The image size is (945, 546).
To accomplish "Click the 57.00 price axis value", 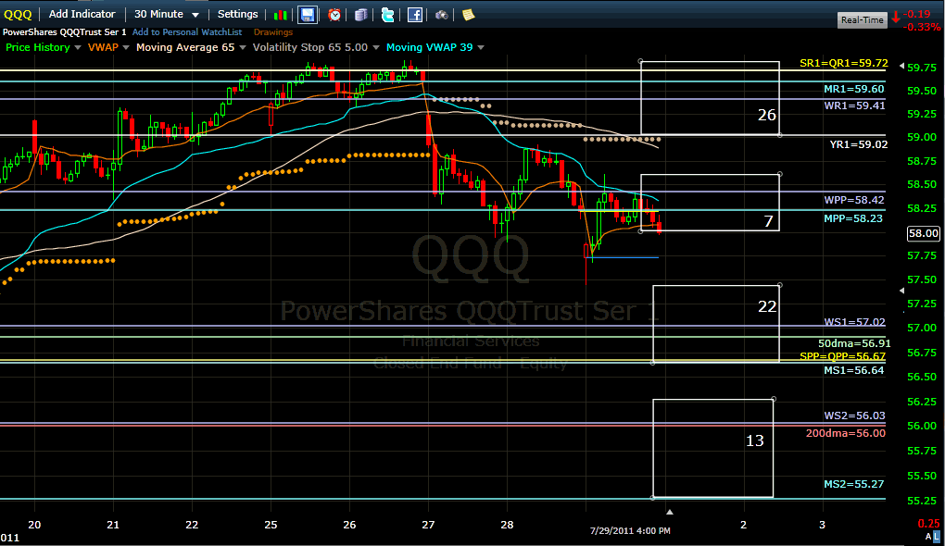I will point(922,329).
